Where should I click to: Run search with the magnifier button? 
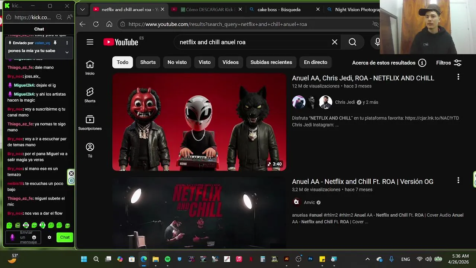[353, 42]
